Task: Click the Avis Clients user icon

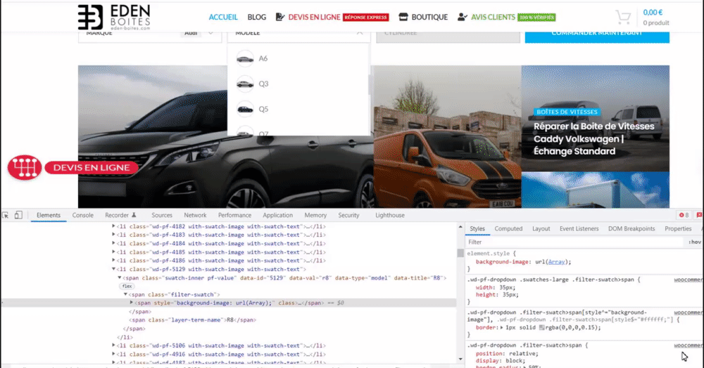Action: [462, 17]
